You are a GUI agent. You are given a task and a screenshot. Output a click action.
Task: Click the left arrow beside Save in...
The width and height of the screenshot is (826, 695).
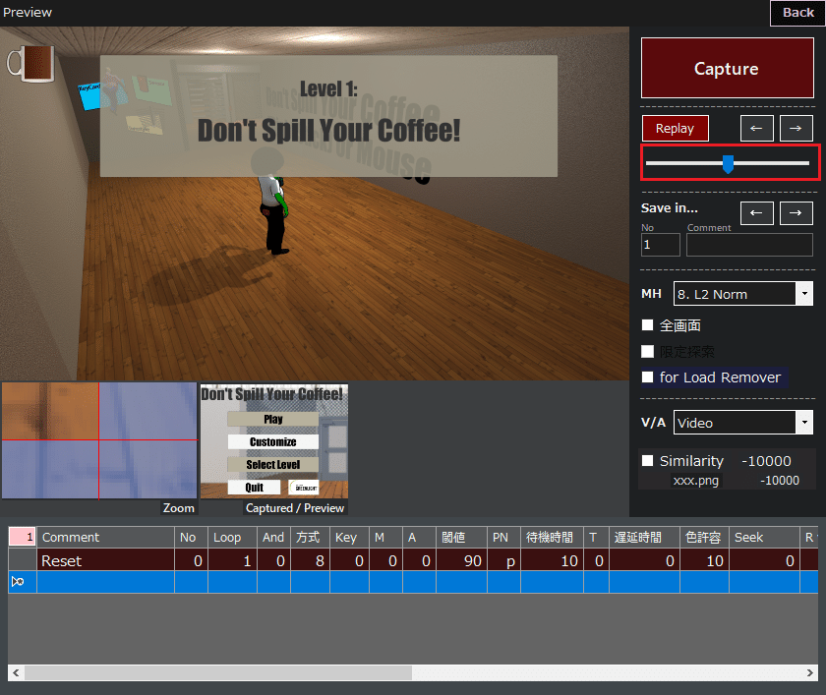pos(756,213)
